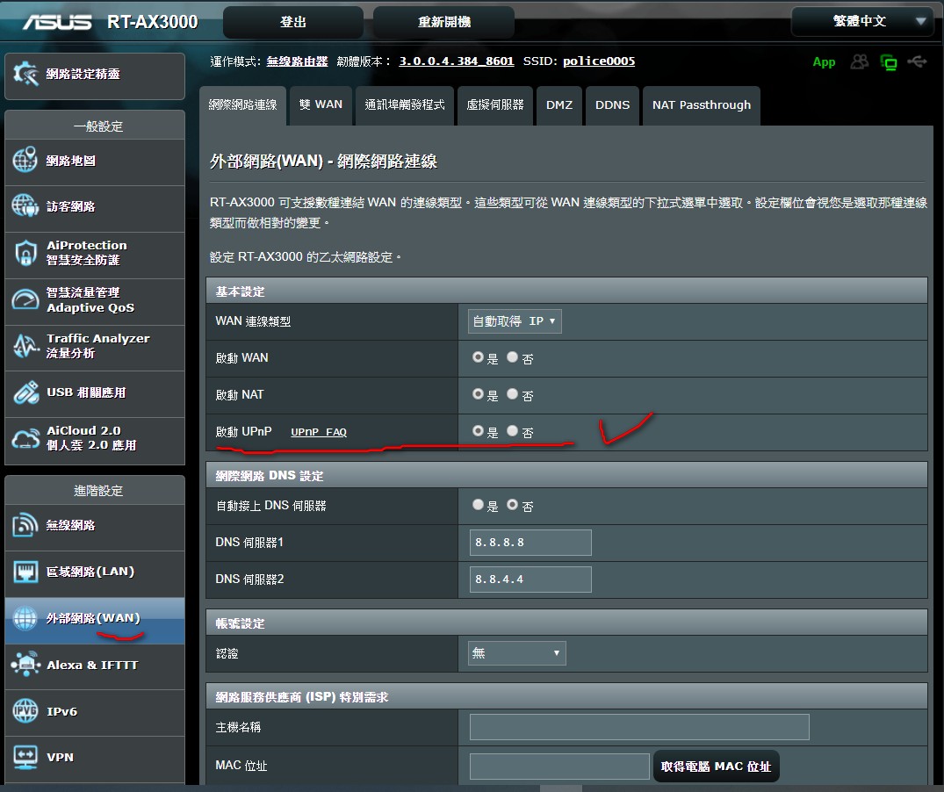This screenshot has height=792, width=944.
Task: Open the 網路設定精靈 wizard icon
Action: coord(25,74)
